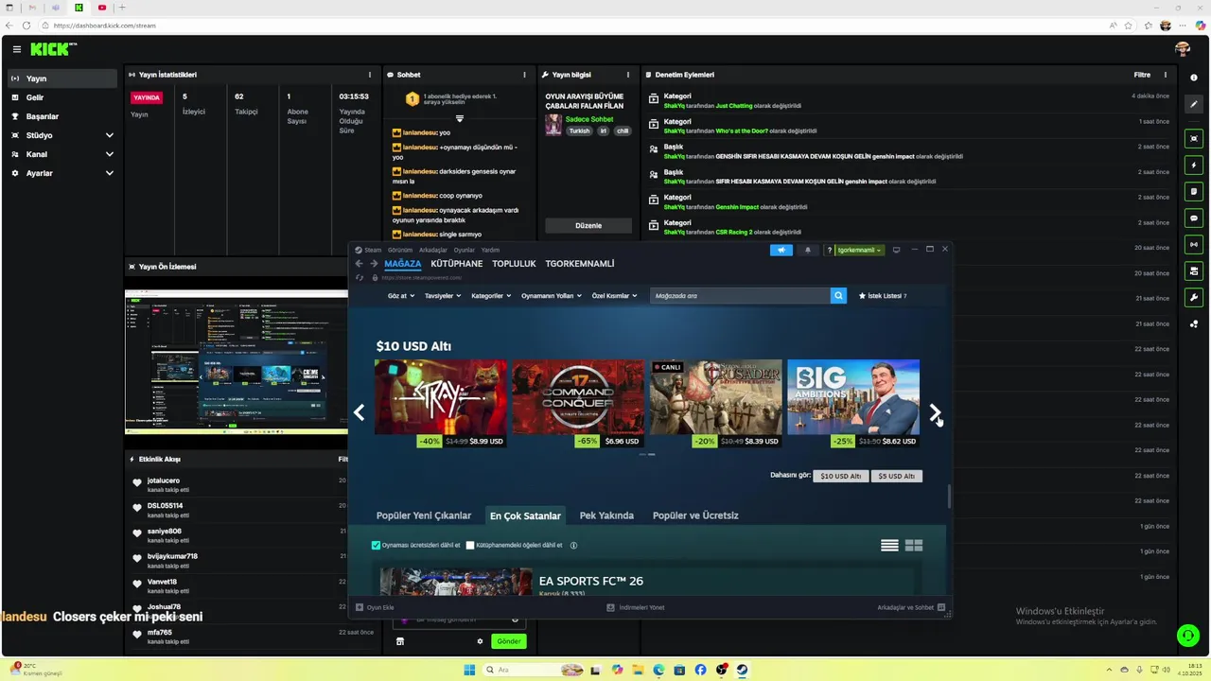Click chat settings gear beside Gönder
The width and height of the screenshot is (1211, 681).
click(x=480, y=641)
